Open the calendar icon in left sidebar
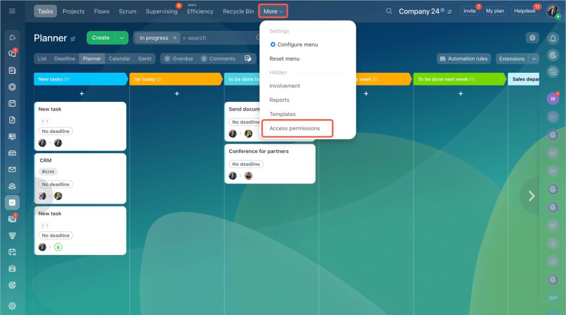This screenshot has height=315, width=566. click(12, 103)
